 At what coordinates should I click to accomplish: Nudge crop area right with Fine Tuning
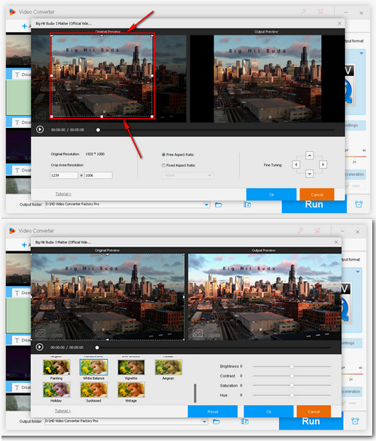pyautogui.click(x=323, y=165)
